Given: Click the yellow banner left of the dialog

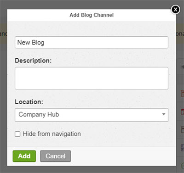Looking at the screenshot, I should point(4,33).
